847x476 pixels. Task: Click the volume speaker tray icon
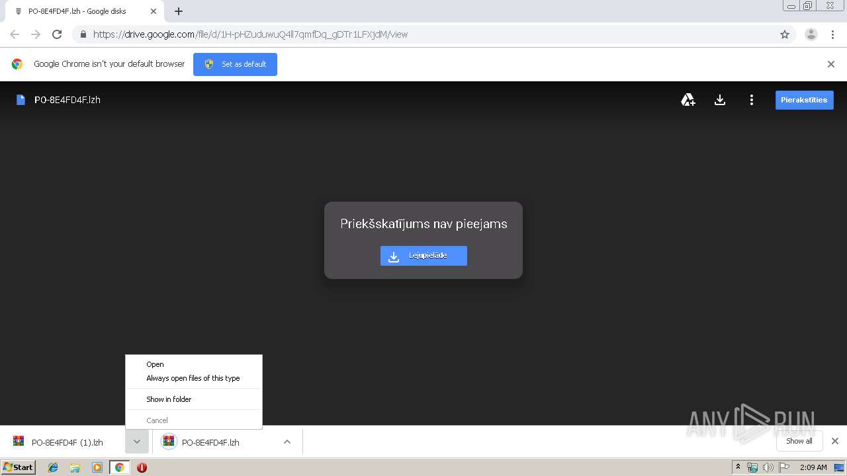768,467
